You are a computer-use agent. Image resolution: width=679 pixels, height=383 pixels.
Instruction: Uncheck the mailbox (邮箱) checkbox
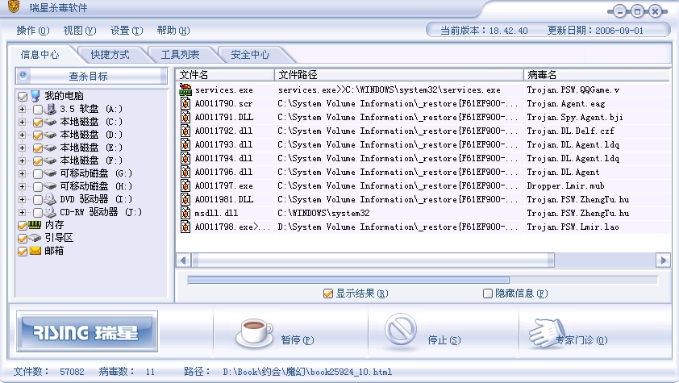pos(23,251)
